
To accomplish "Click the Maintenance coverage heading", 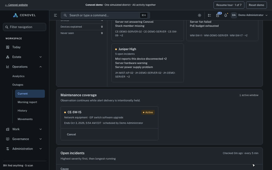I will [78, 95].
